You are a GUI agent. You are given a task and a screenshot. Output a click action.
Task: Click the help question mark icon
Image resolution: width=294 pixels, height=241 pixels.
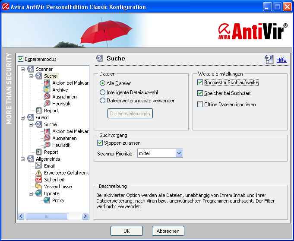[x=269, y=60]
